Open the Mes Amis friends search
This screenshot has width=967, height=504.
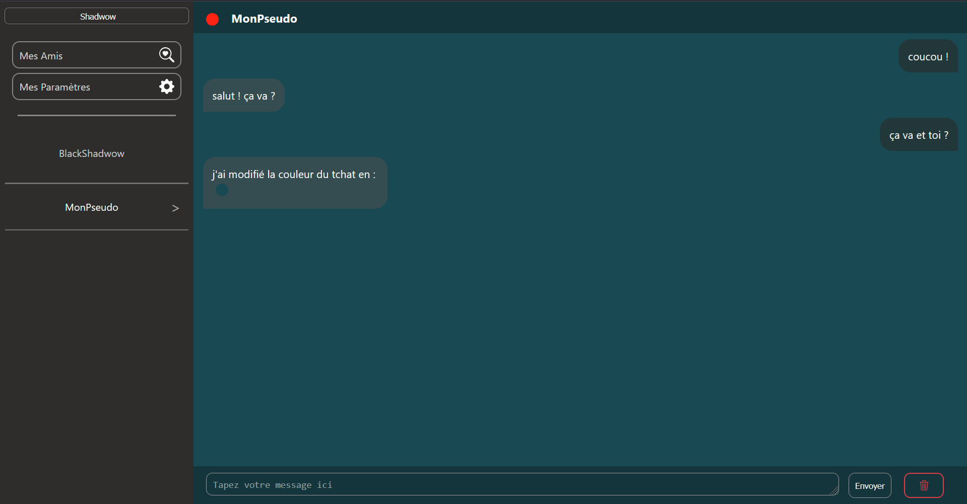(97, 55)
